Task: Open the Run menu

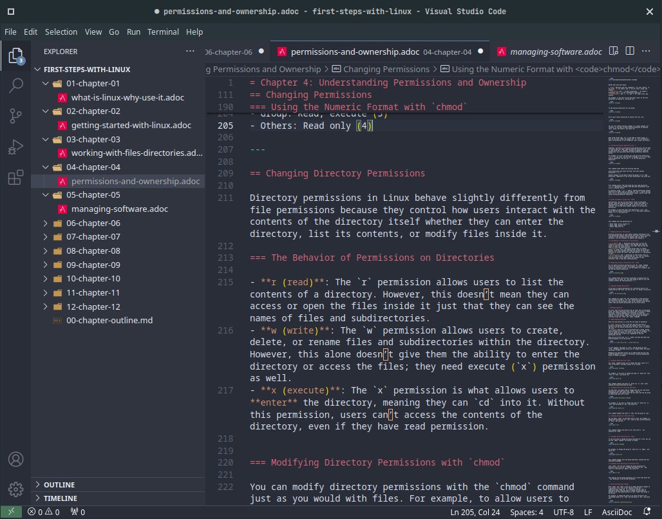Action: 133,32
